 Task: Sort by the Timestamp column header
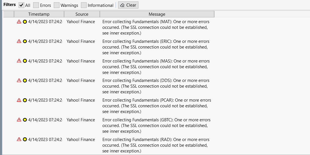pos(39,14)
